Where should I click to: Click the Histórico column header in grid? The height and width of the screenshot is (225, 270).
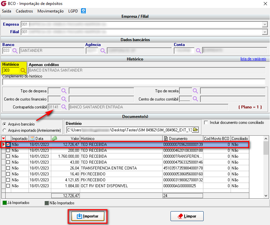(x=121, y=138)
